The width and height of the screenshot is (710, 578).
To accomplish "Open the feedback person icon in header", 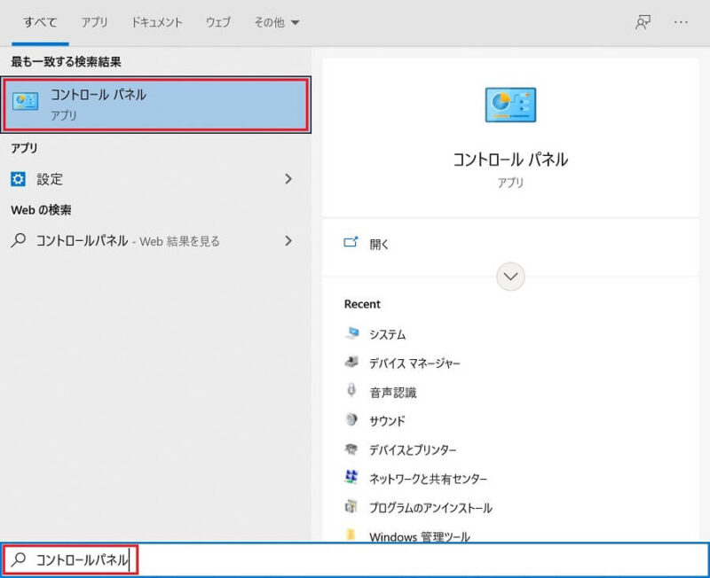I will click(643, 22).
